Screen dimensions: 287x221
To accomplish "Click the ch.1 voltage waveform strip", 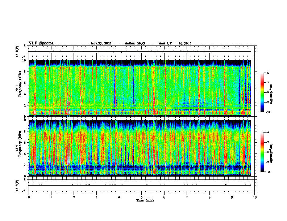I will point(142,51).
